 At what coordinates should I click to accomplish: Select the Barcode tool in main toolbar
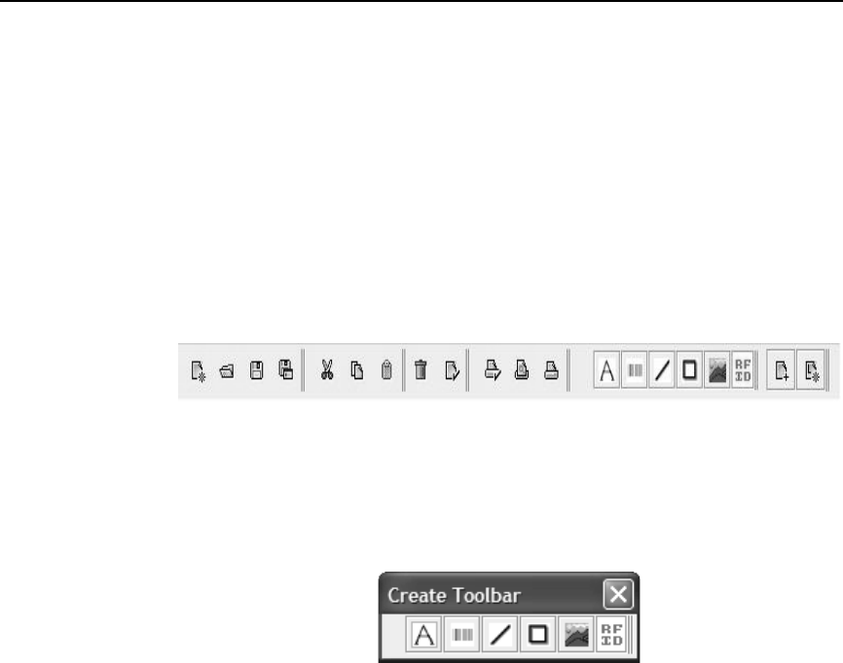[x=635, y=369]
